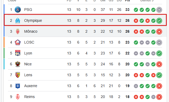Open the Lyon club crest

tap(18, 53)
